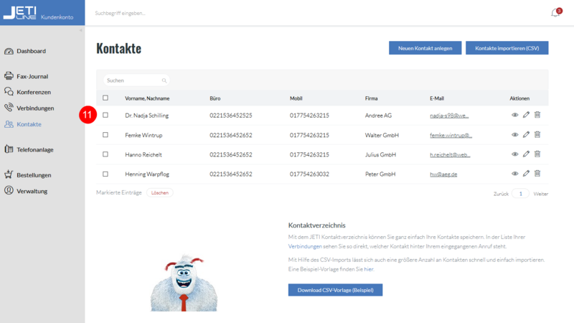Click the notification bell icon

coord(555,13)
